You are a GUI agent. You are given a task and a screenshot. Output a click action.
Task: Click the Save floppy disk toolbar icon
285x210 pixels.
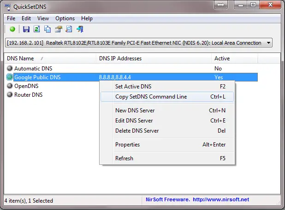coord(26,29)
